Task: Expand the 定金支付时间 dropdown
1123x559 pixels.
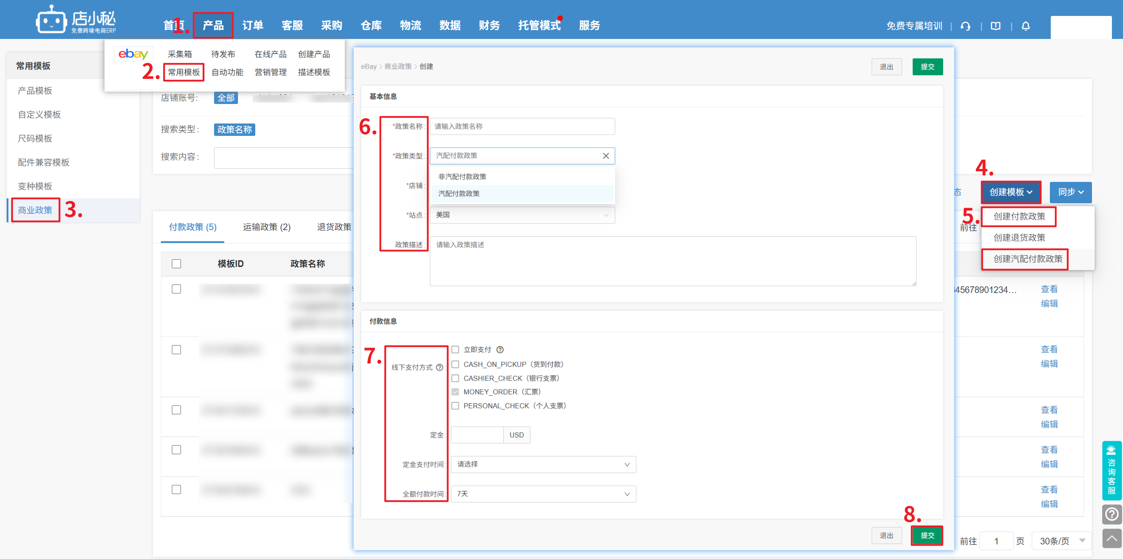Action: pos(543,464)
